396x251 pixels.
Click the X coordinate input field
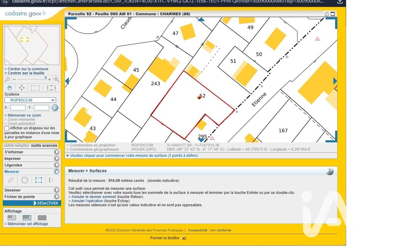click(18, 108)
